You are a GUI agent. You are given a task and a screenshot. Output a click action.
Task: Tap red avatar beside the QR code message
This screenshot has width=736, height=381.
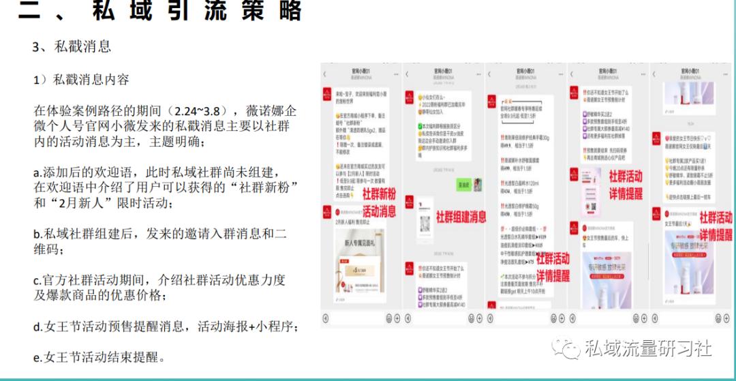coord(410,202)
